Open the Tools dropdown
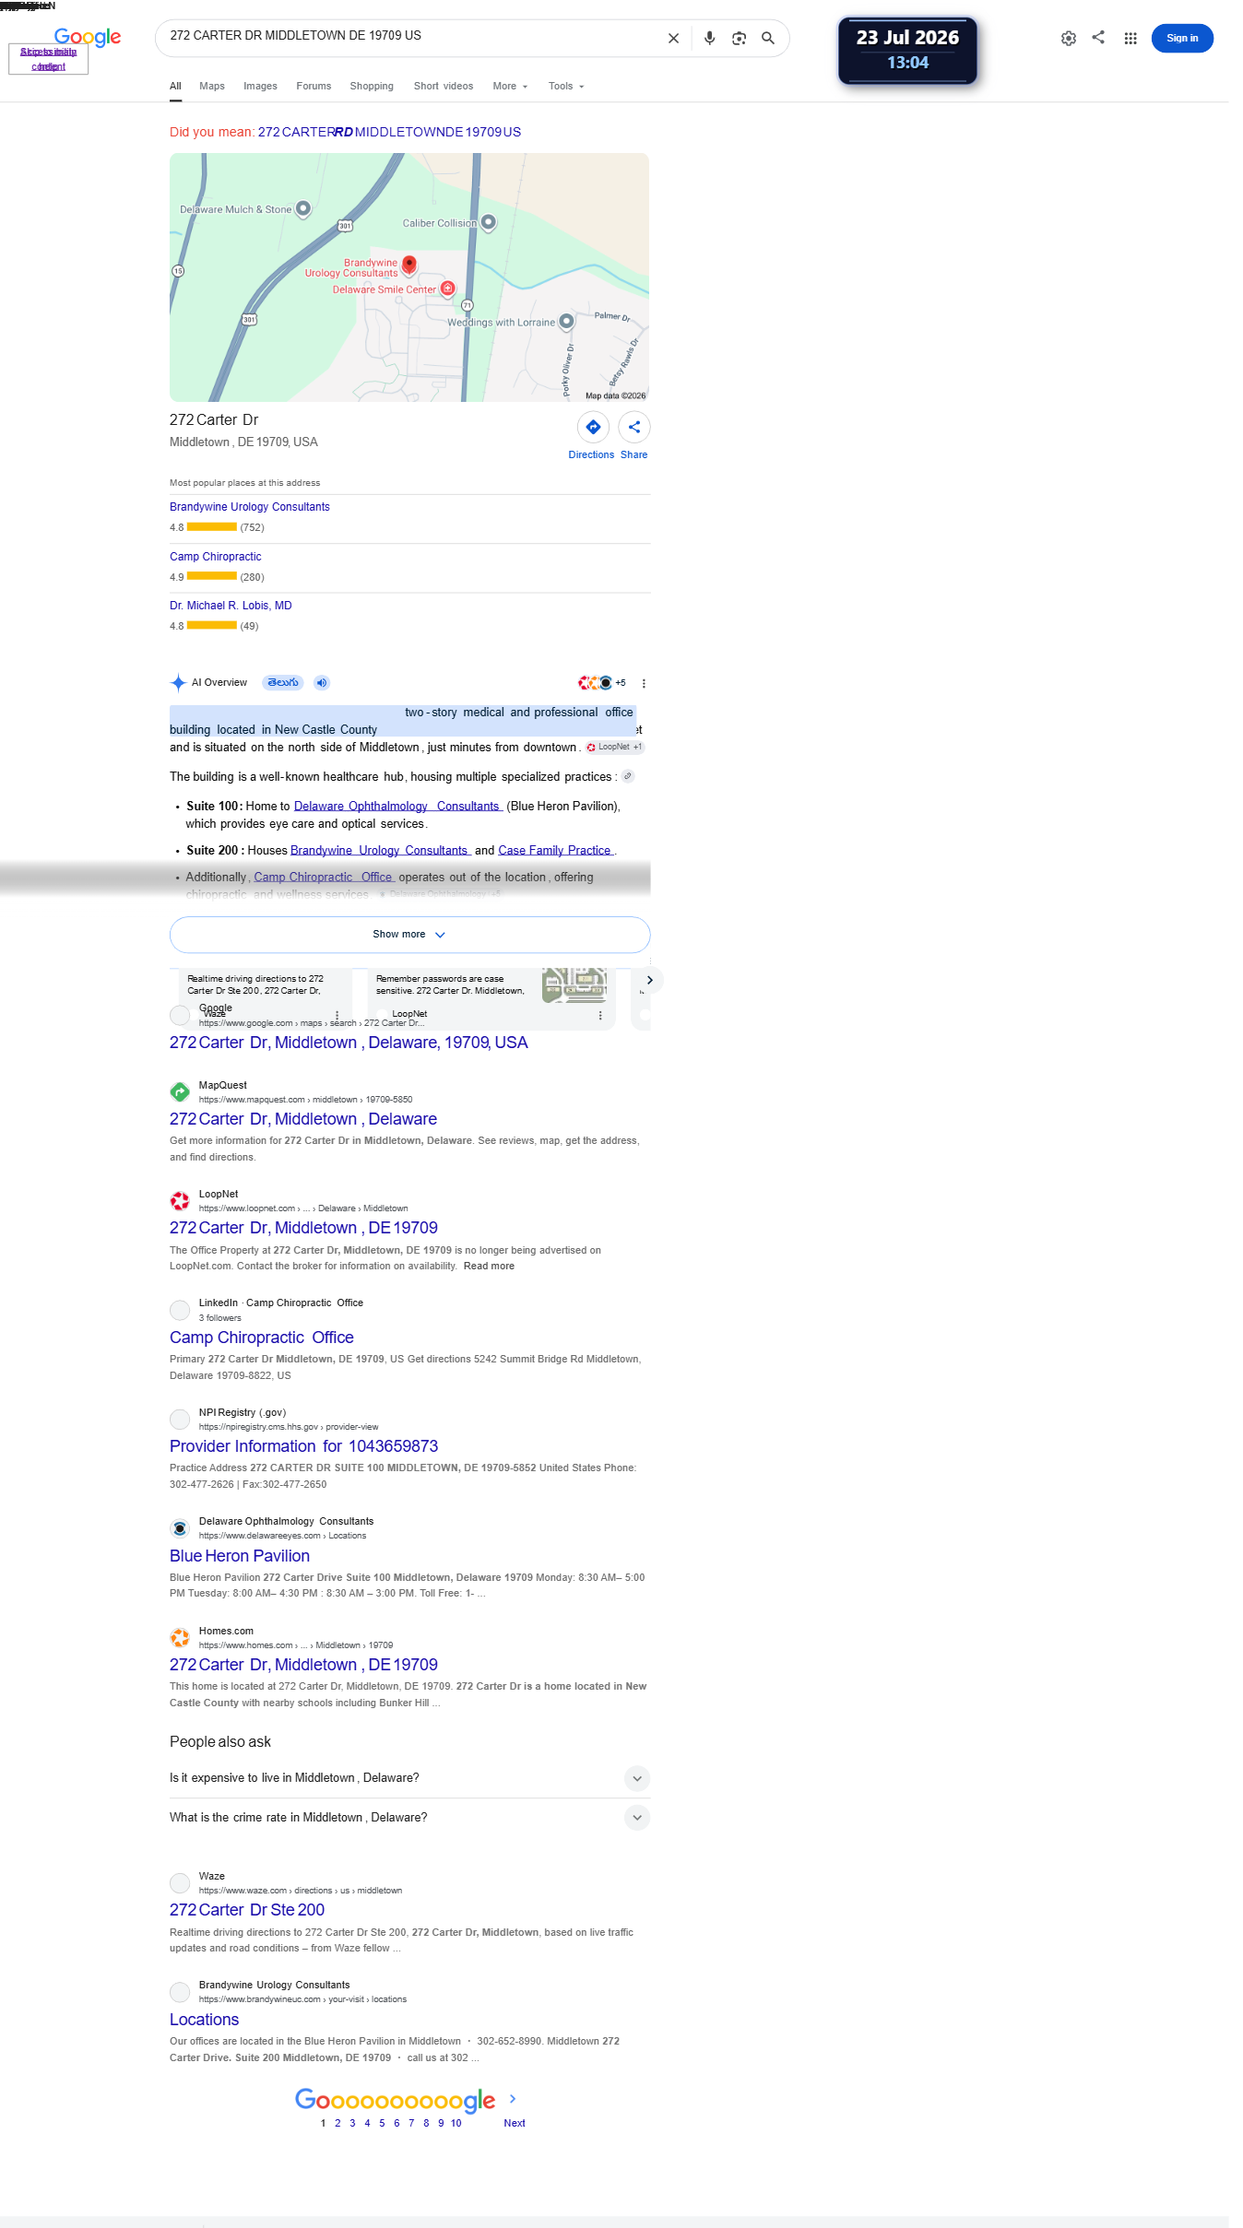Image resolution: width=1243 pixels, height=2228 pixels. (566, 87)
